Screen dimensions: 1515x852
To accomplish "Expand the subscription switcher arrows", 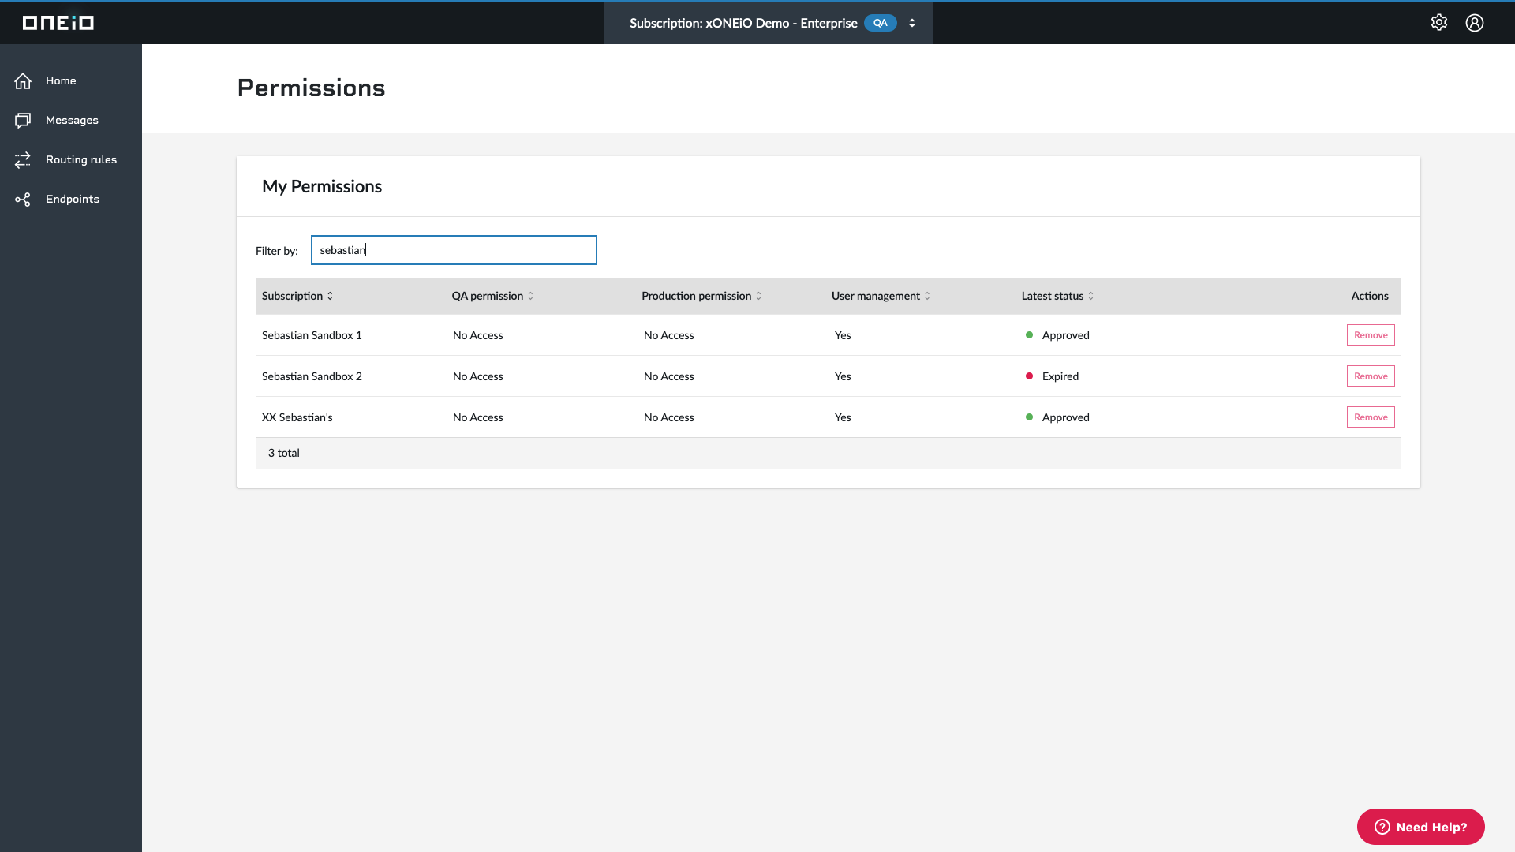I will (912, 23).
